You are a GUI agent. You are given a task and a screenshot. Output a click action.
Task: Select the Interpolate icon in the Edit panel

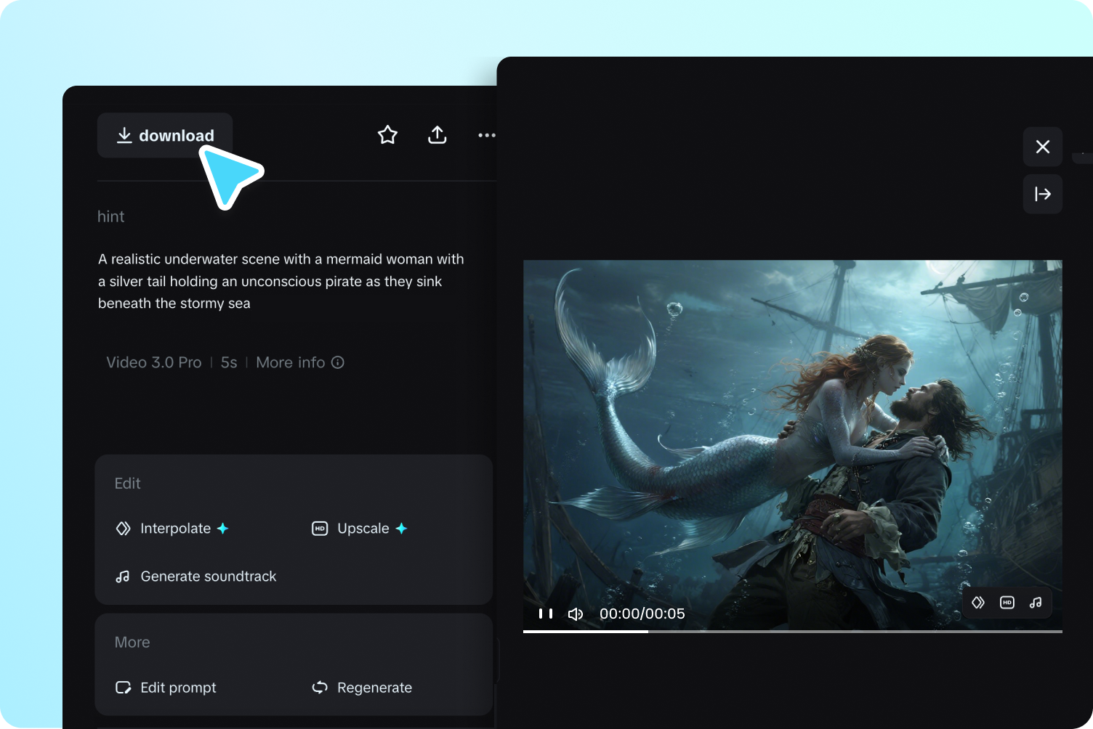[x=123, y=528]
